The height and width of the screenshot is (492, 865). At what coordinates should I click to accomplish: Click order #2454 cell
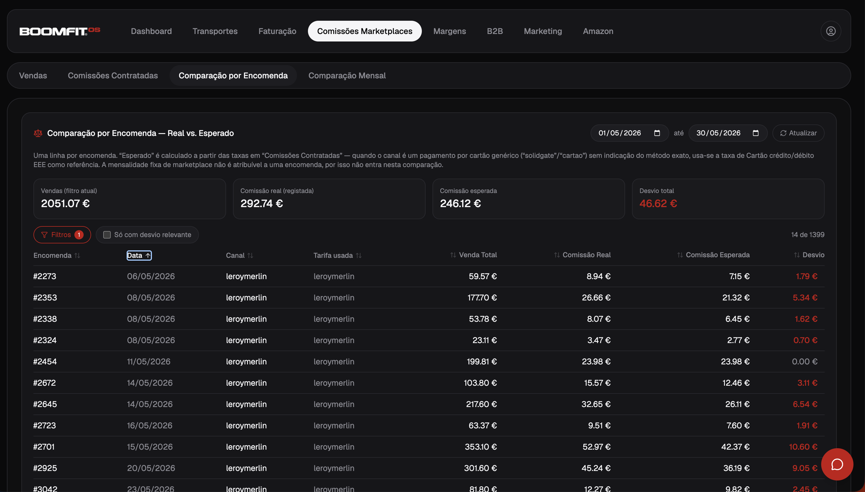pos(45,362)
